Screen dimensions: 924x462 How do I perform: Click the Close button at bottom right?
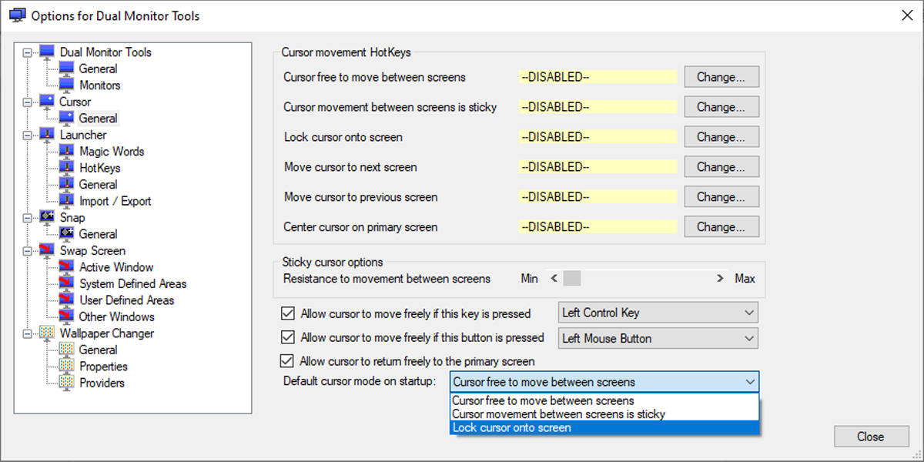(870, 437)
